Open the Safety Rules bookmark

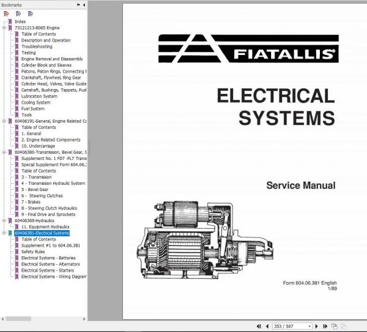[33, 251]
